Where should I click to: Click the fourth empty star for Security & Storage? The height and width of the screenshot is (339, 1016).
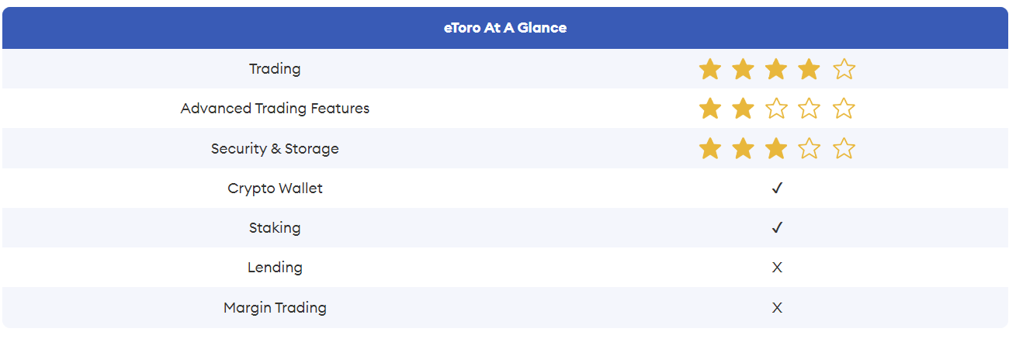[809, 148]
